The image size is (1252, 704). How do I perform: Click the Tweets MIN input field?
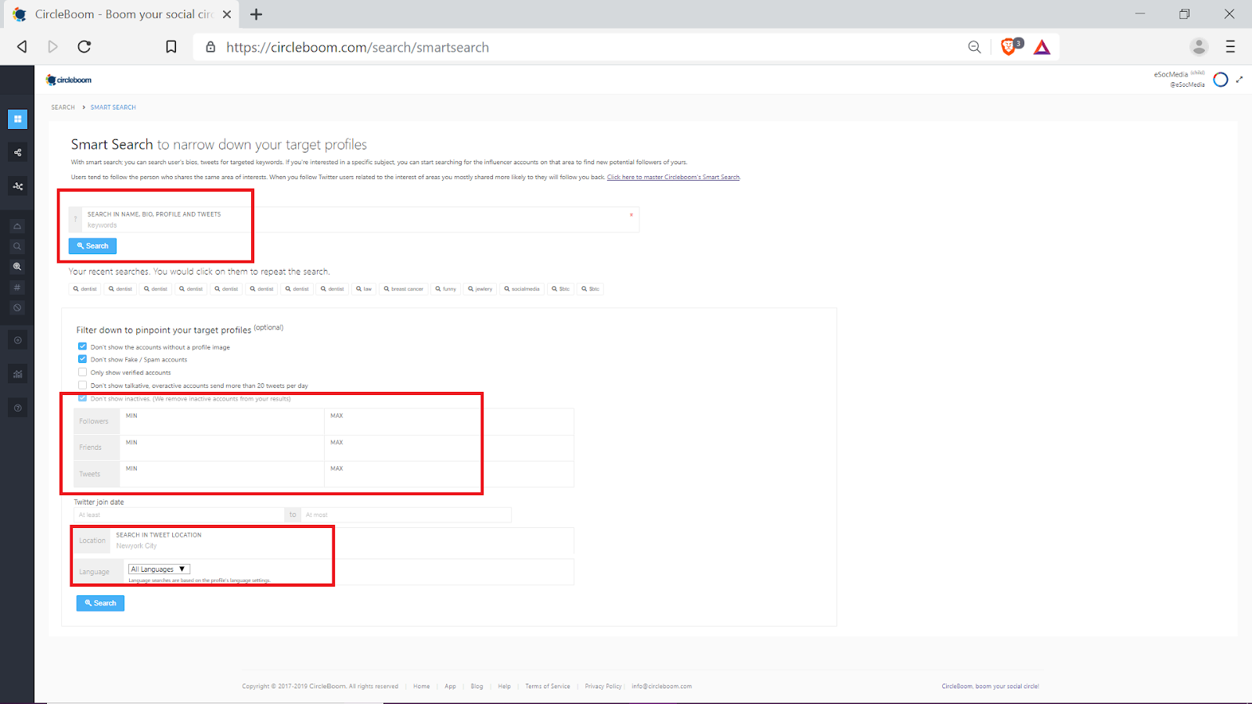[x=222, y=474]
